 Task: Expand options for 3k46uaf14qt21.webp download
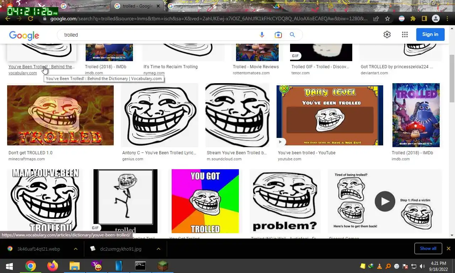click(x=76, y=249)
